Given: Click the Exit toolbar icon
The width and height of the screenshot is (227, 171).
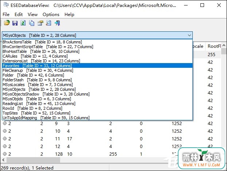Looking at the screenshot, I should (57, 23).
